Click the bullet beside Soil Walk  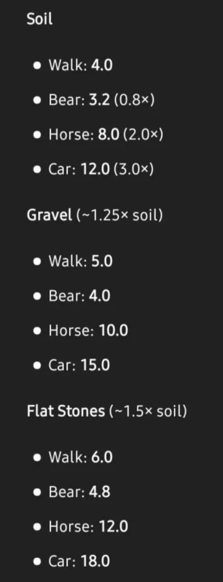click(x=37, y=65)
